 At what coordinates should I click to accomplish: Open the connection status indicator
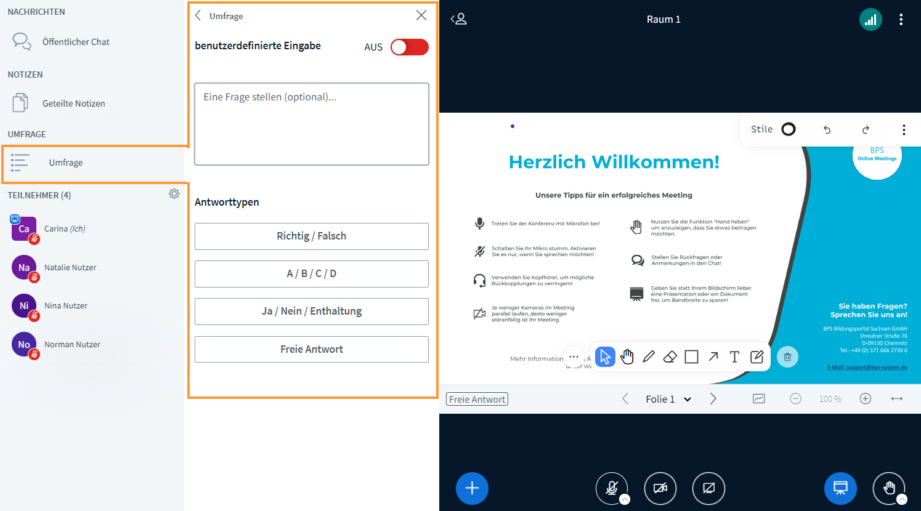(x=870, y=19)
